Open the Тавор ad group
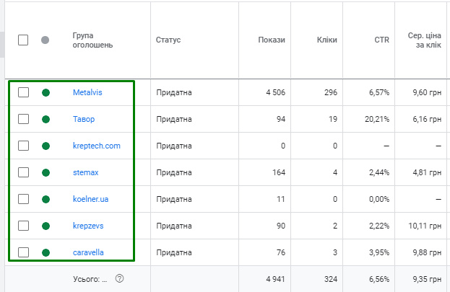 (x=84, y=119)
